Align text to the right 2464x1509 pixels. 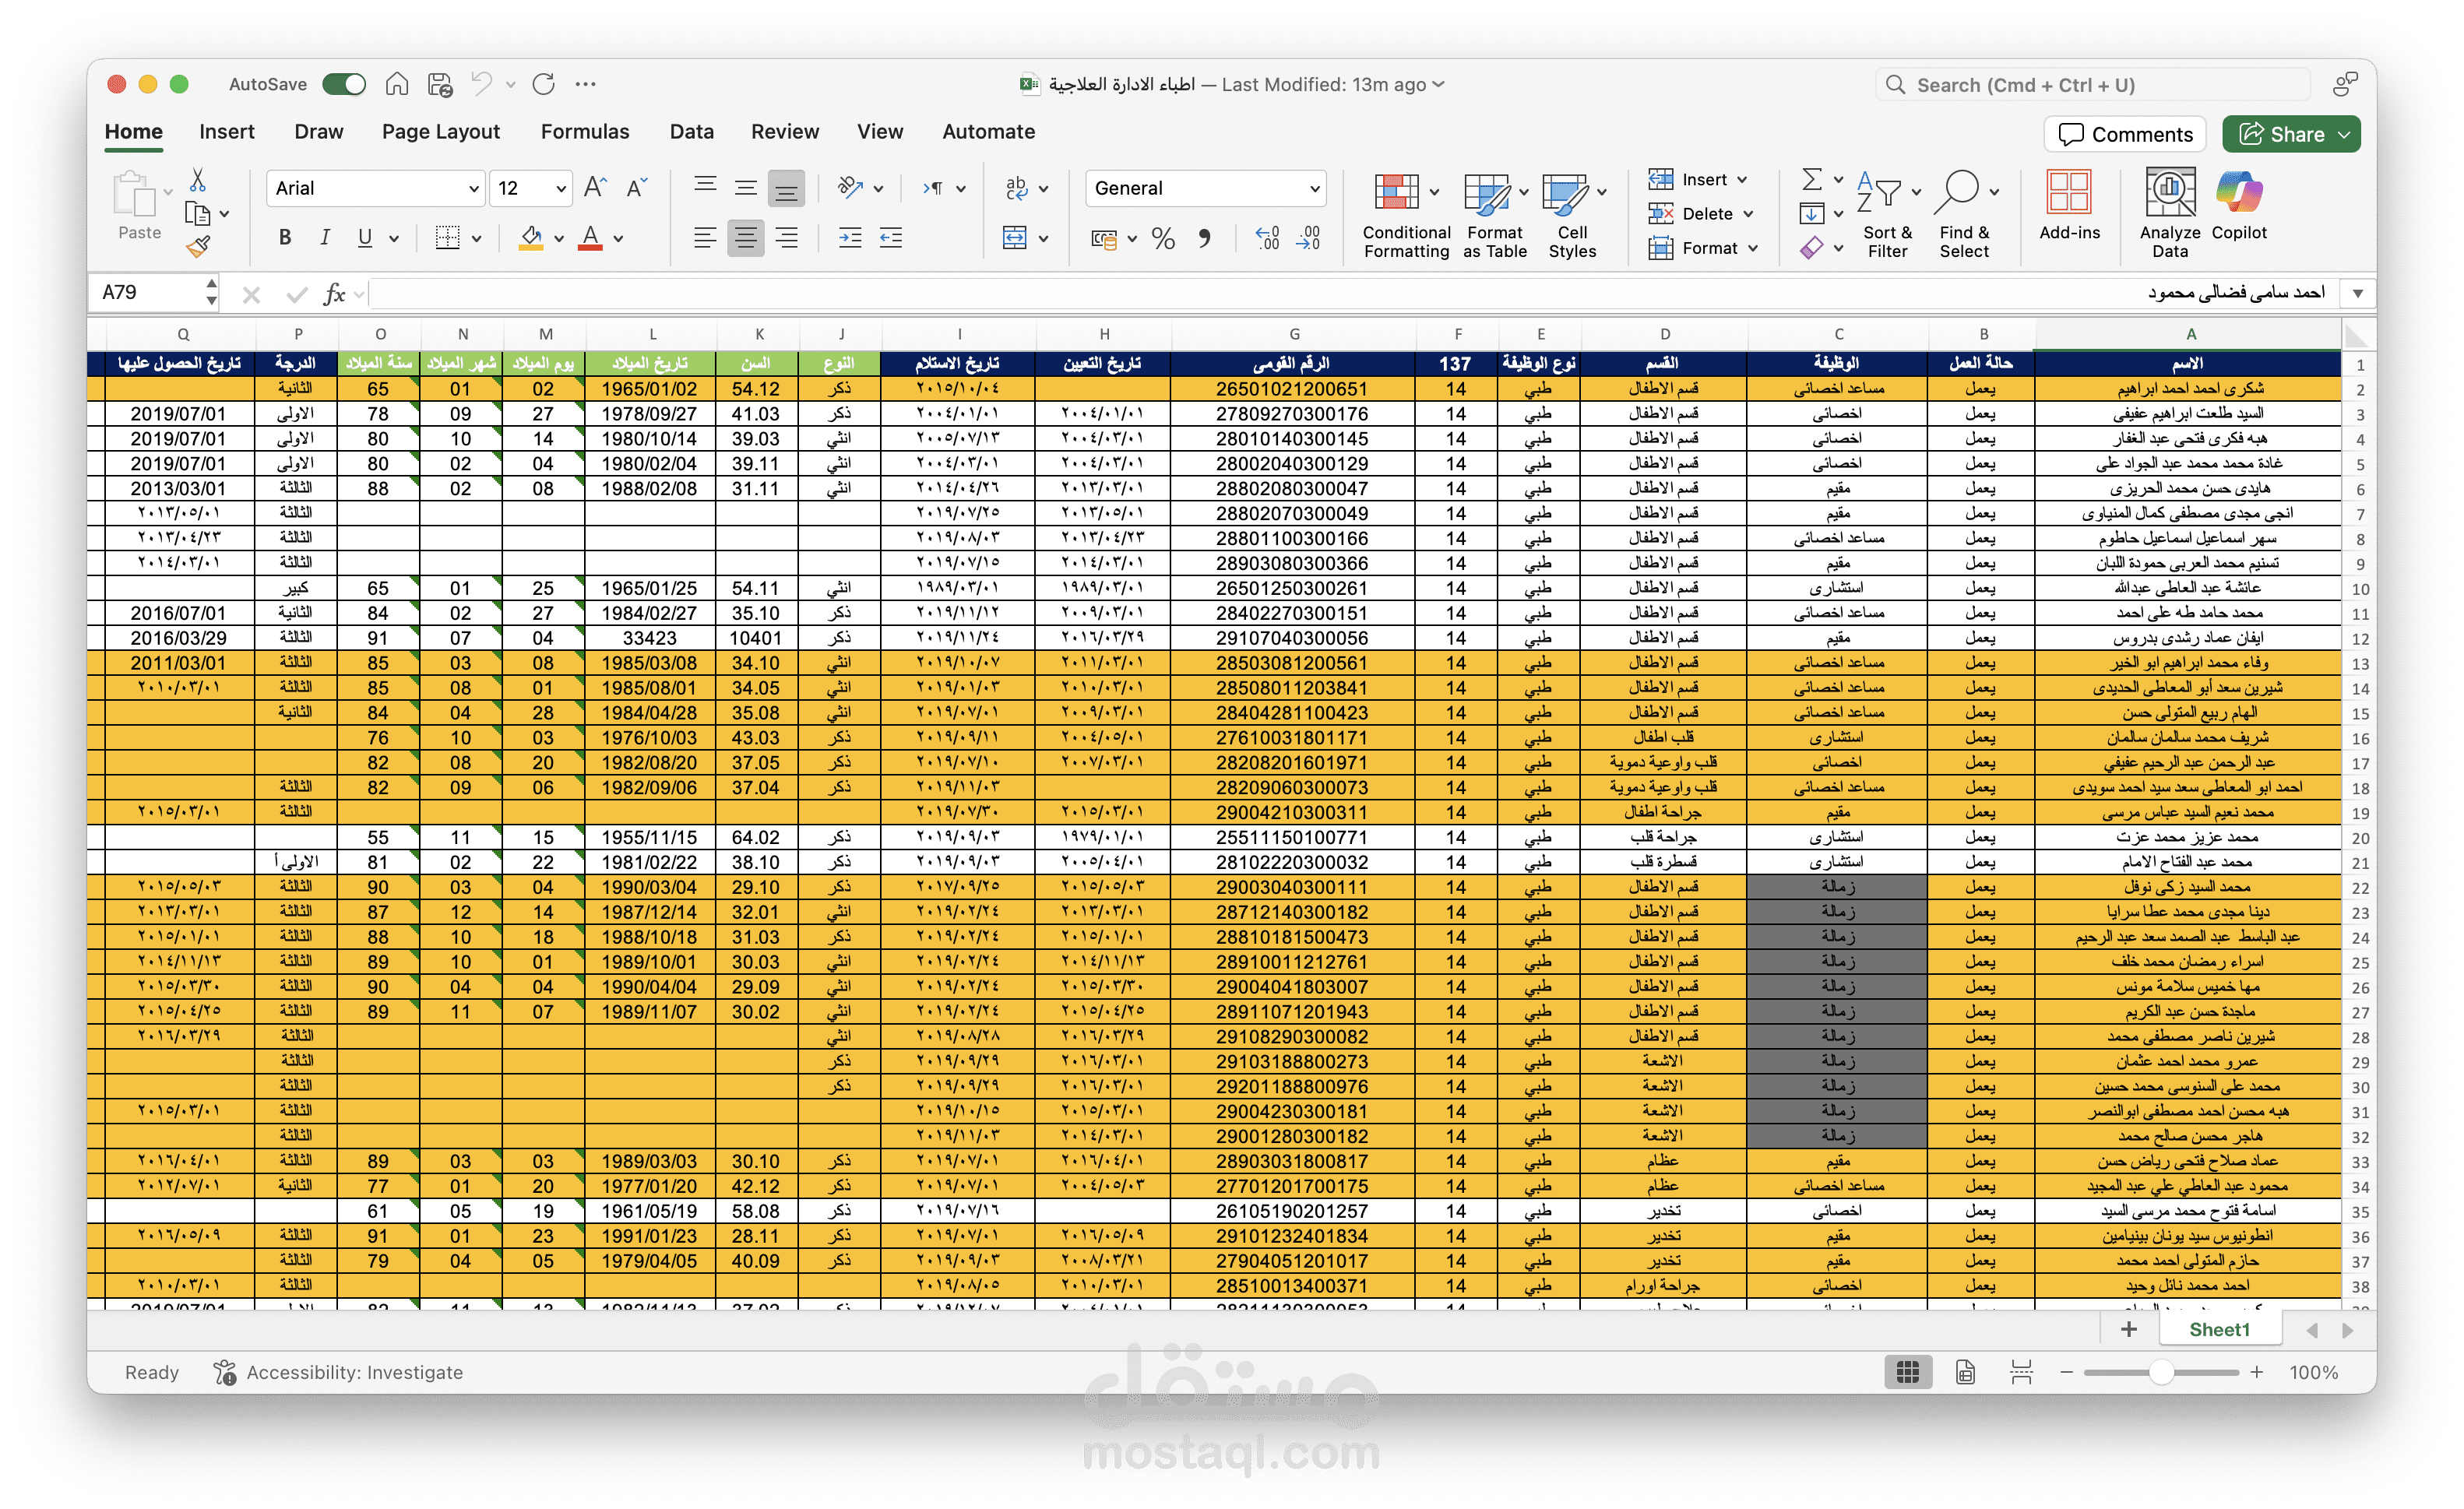point(787,238)
